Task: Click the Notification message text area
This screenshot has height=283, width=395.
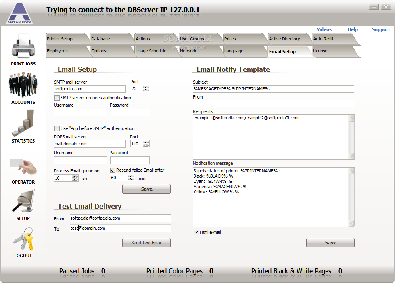Action: pyautogui.click(x=270, y=197)
